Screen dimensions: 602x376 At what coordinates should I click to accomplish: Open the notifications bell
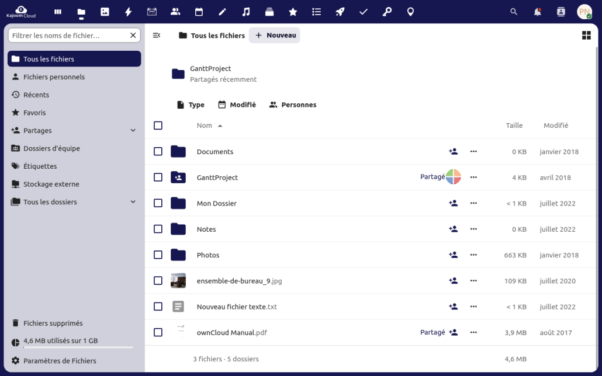[x=537, y=12]
